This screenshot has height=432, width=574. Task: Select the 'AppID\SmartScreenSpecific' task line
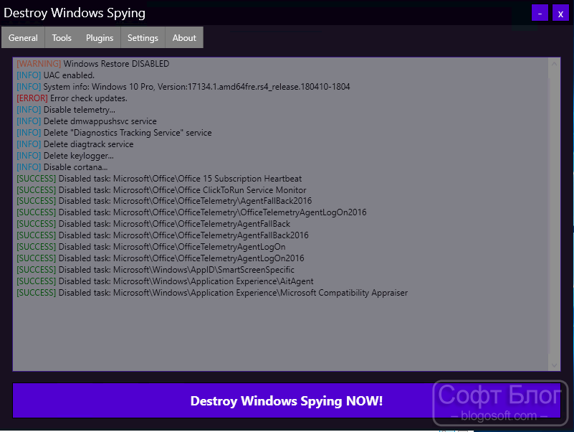coord(156,270)
